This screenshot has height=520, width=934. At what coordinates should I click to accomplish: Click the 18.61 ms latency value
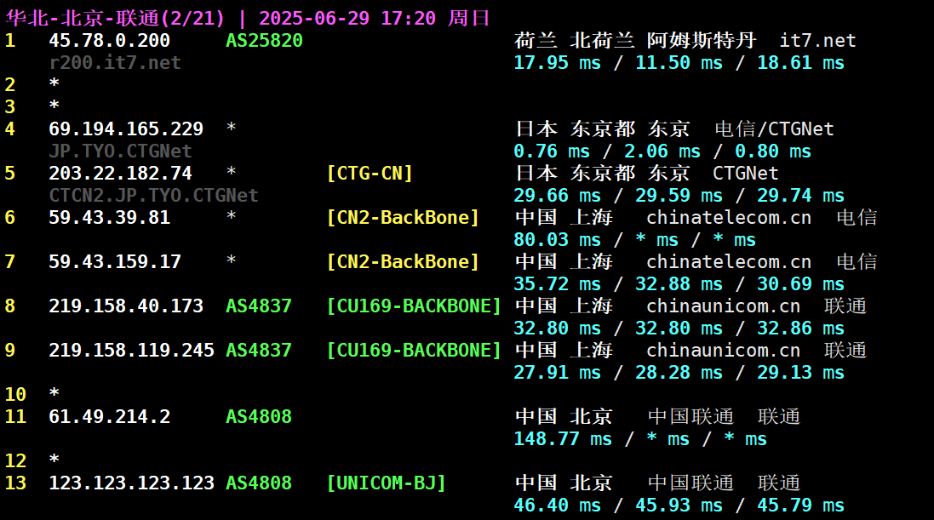[800, 62]
